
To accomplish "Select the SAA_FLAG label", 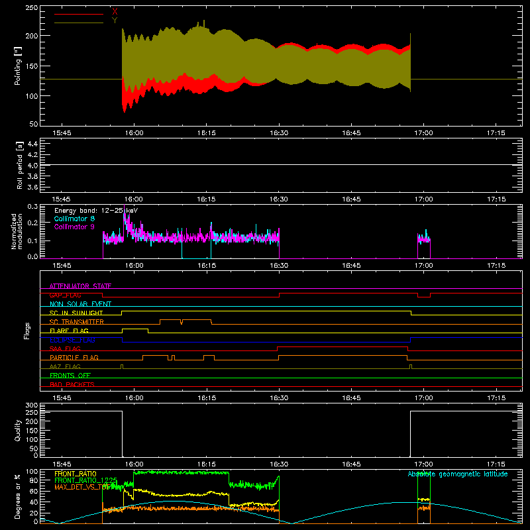I will pyautogui.click(x=65, y=348).
